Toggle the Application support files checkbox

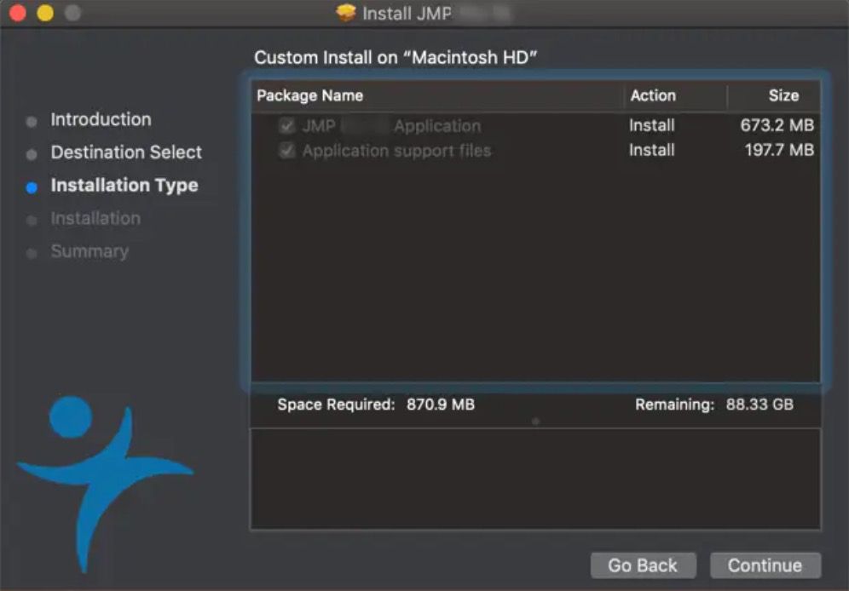(287, 151)
